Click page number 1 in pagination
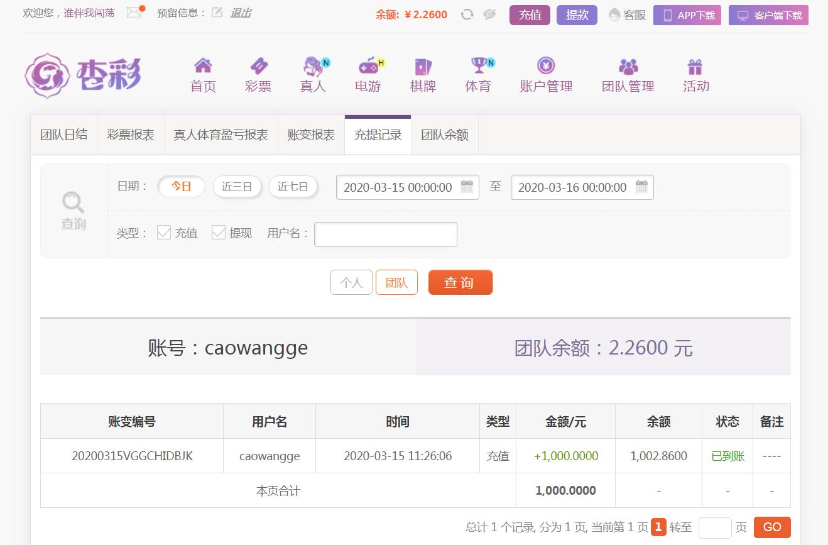828x545 pixels. pos(658,527)
